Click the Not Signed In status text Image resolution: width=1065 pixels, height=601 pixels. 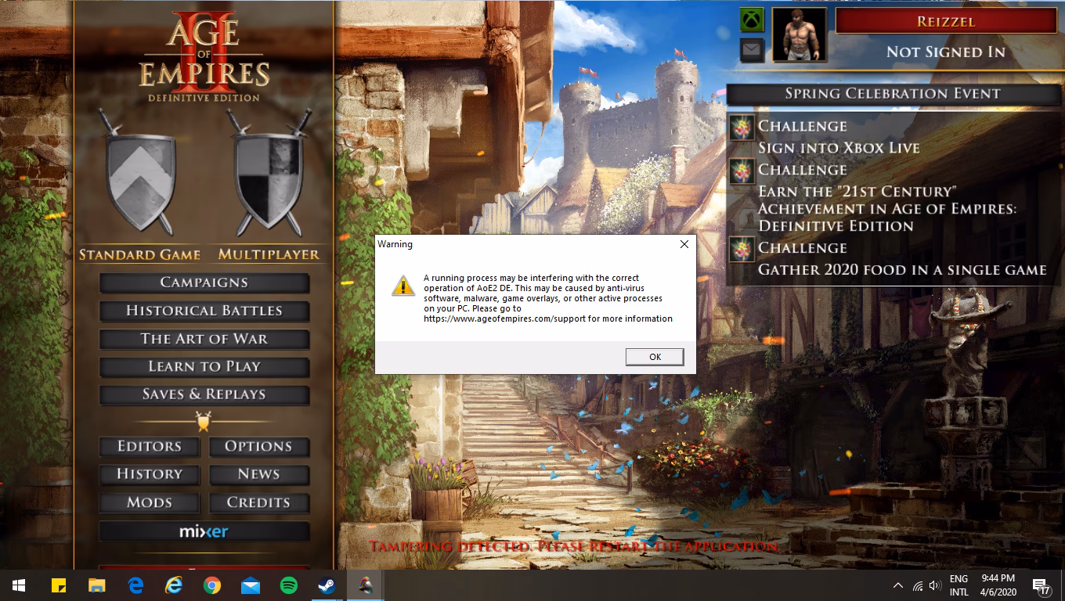click(945, 52)
